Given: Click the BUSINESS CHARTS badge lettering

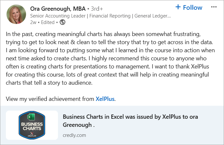Looking at the screenshot, I should (32, 127).
